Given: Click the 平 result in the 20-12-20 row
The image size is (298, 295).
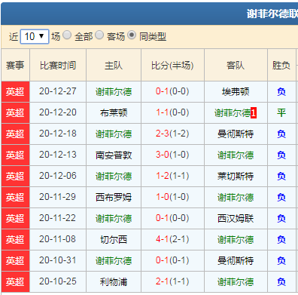Looking at the screenshot, I should pyautogui.click(x=281, y=113).
